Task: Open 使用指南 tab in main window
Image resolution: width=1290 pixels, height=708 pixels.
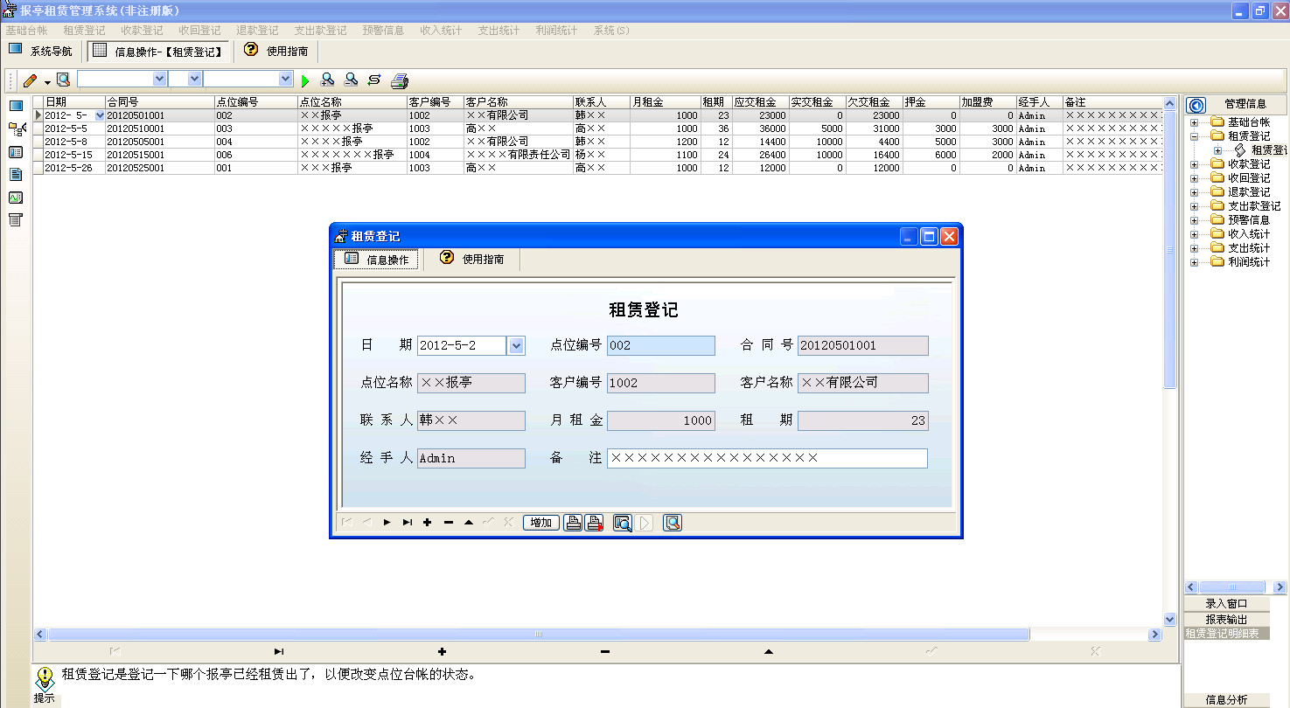Action: (276, 51)
